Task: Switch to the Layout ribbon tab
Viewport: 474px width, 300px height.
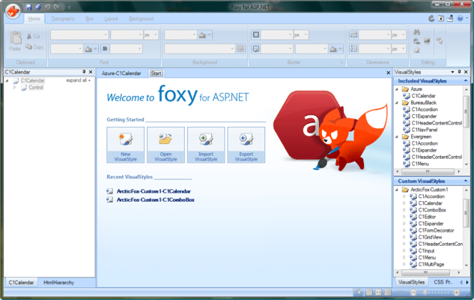Action: [x=111, y=19]
